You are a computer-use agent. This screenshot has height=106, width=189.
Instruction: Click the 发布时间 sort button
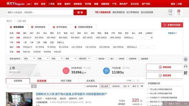point(116,86)
